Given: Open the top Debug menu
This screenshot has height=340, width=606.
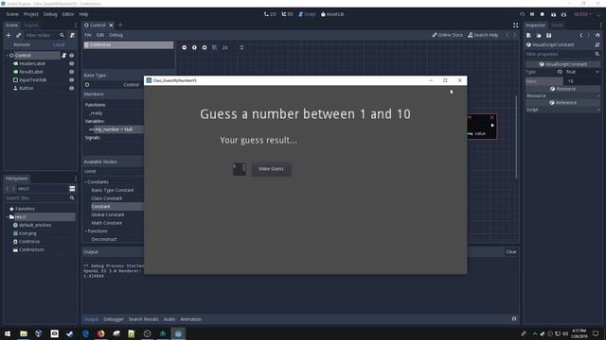Looking at the screenshot, I should pyautogui.click(x=50, y=14).
